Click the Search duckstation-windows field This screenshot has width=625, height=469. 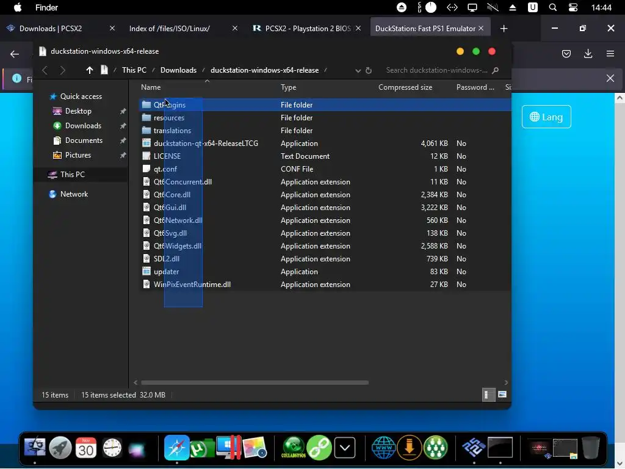tap(436, 70)
